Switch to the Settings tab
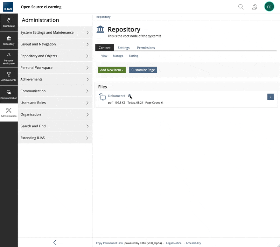The image size is (280, 247). point(124,48)
